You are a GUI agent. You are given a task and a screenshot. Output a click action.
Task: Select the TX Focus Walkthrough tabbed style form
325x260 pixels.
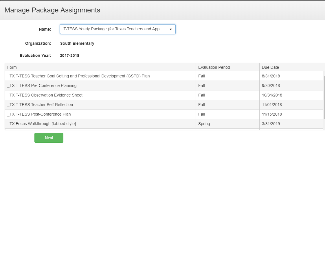(x=42, y=124)
